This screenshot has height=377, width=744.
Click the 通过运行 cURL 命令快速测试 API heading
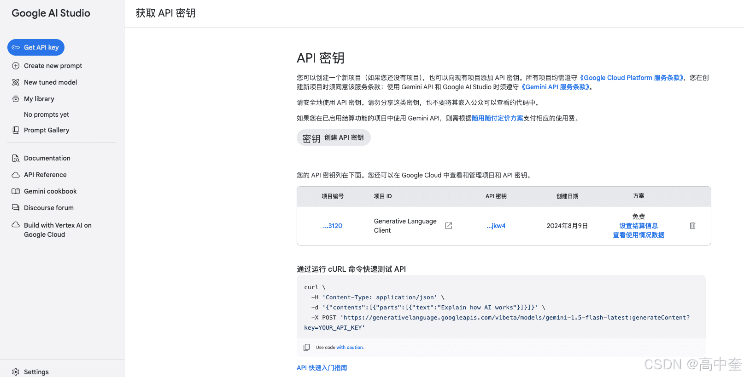pyautogui.click(x=351, y=269)
